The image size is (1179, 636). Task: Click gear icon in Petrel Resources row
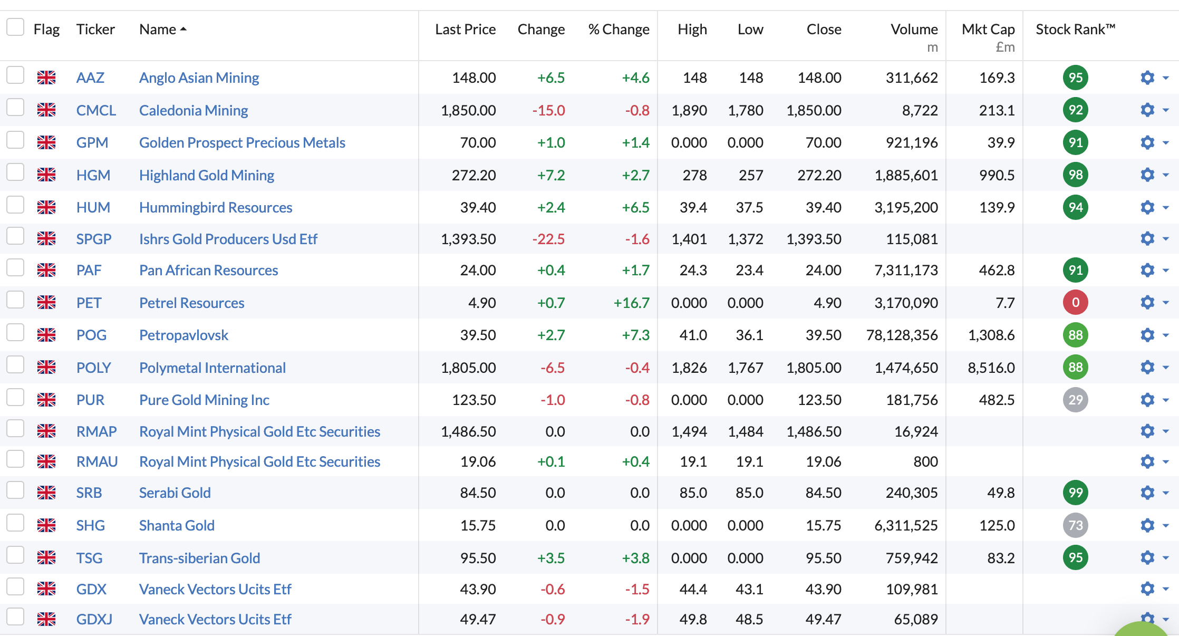(x=1147, y=302)
